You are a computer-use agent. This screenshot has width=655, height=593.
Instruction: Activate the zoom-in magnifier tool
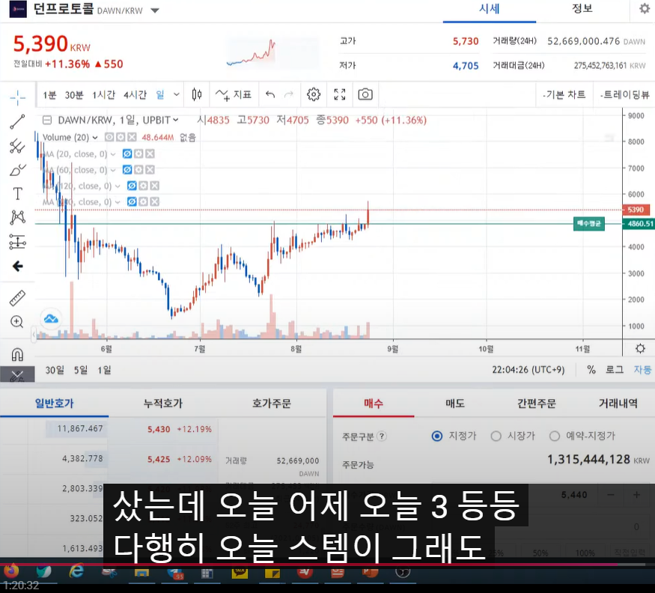[x=17, y=322]
